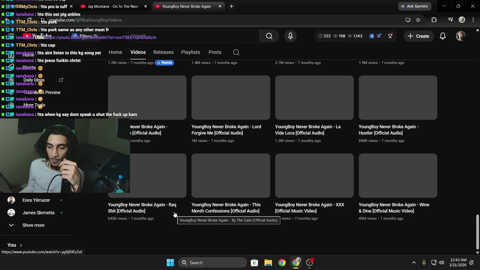Show hidden system tray icons
The height and width of the screenshot is (270, 480).
coord(414,262)
